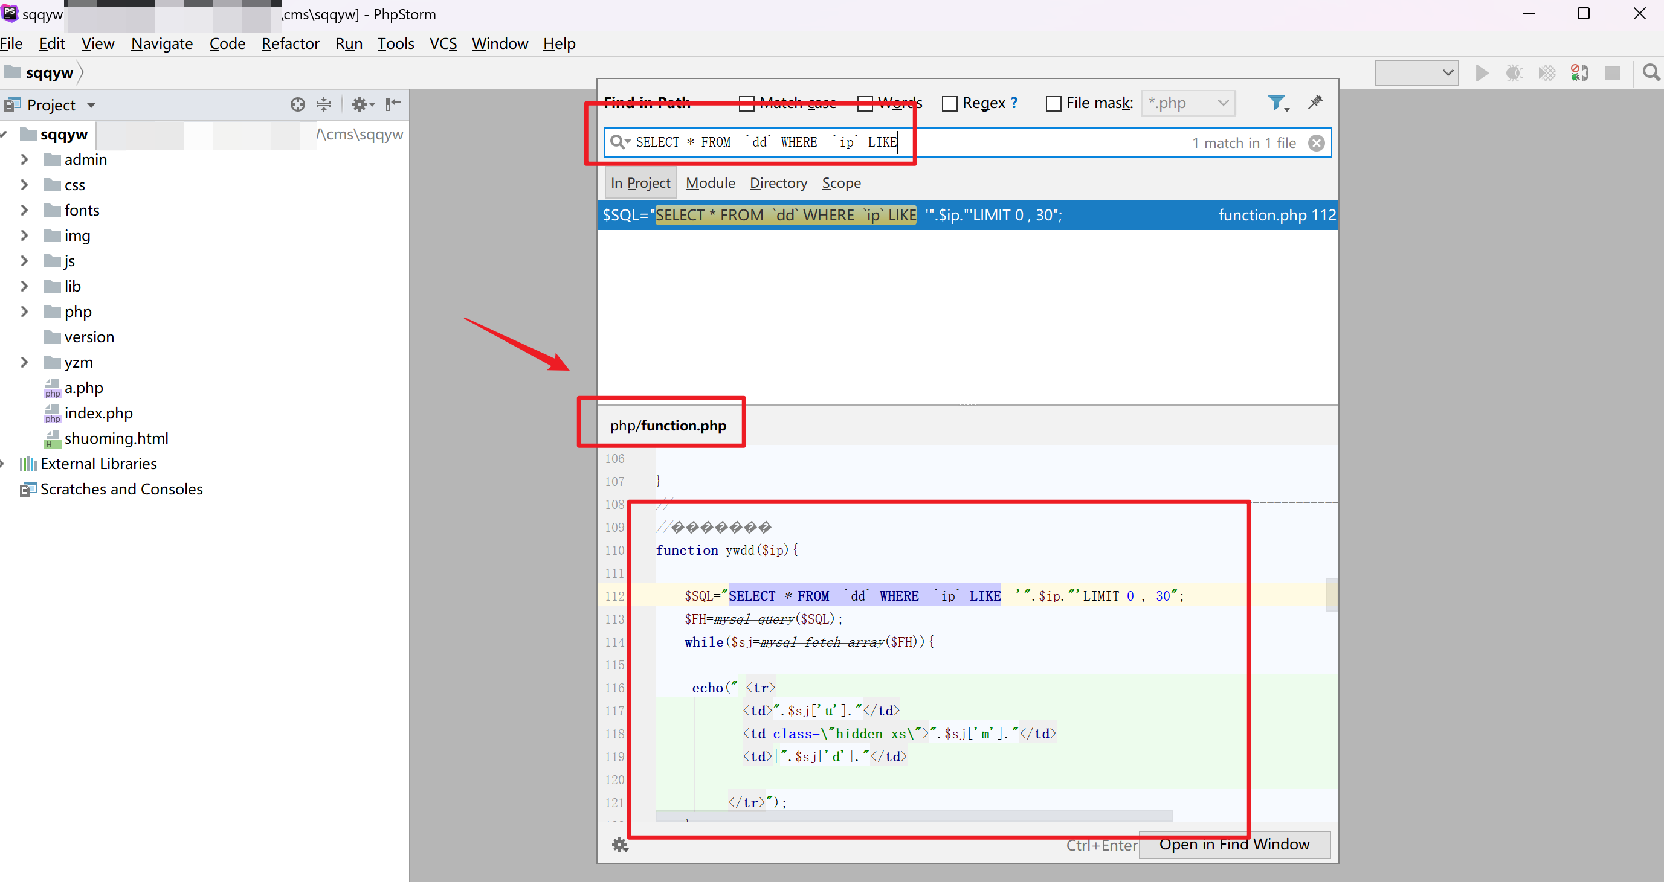Open the *.php file mask dropdown
This screenshot has height=882, width=1664.
(x=1188, y=103)
